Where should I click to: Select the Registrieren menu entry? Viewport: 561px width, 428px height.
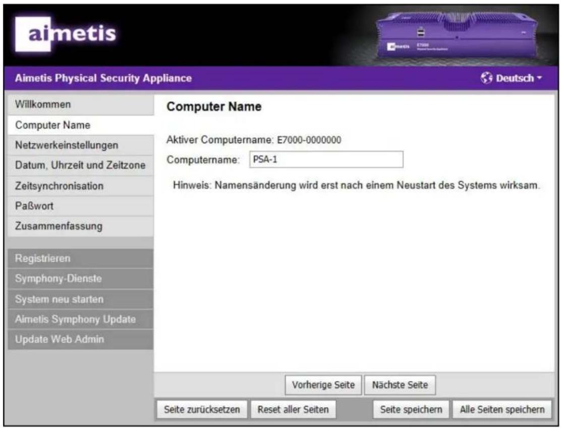pyautogui.click(x=81, y=258)
